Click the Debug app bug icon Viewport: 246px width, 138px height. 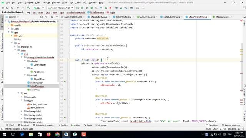[91, 8]
